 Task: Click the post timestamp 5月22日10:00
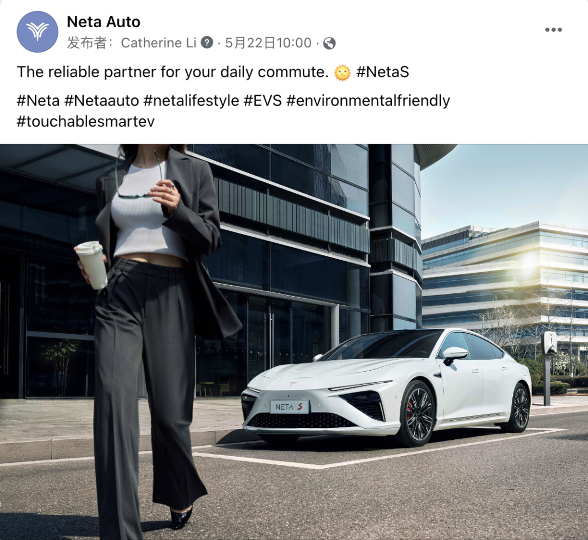click(268, 43)
